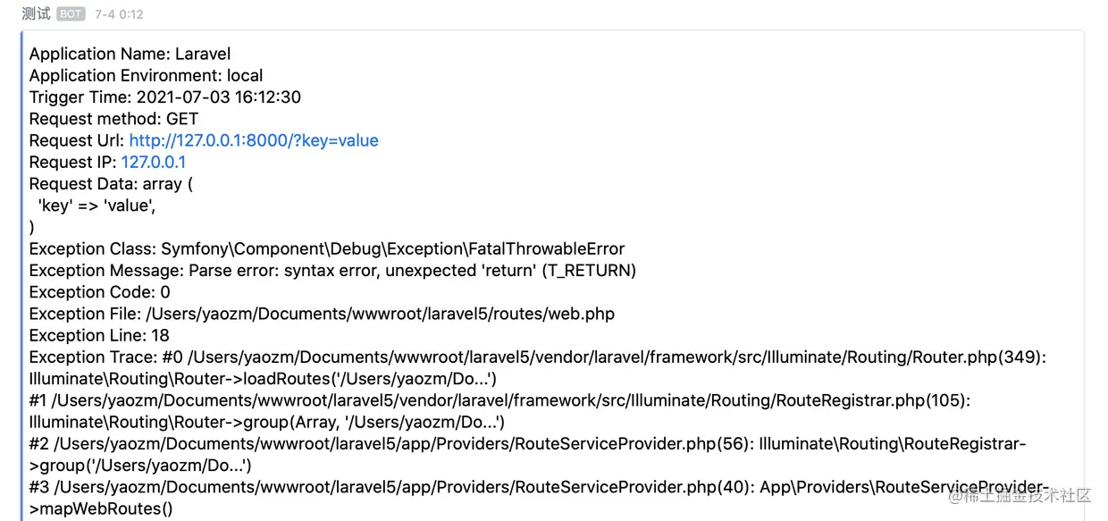
Task: Click the Exception Class FatalThrowableError line
Action: pos(327,248)
